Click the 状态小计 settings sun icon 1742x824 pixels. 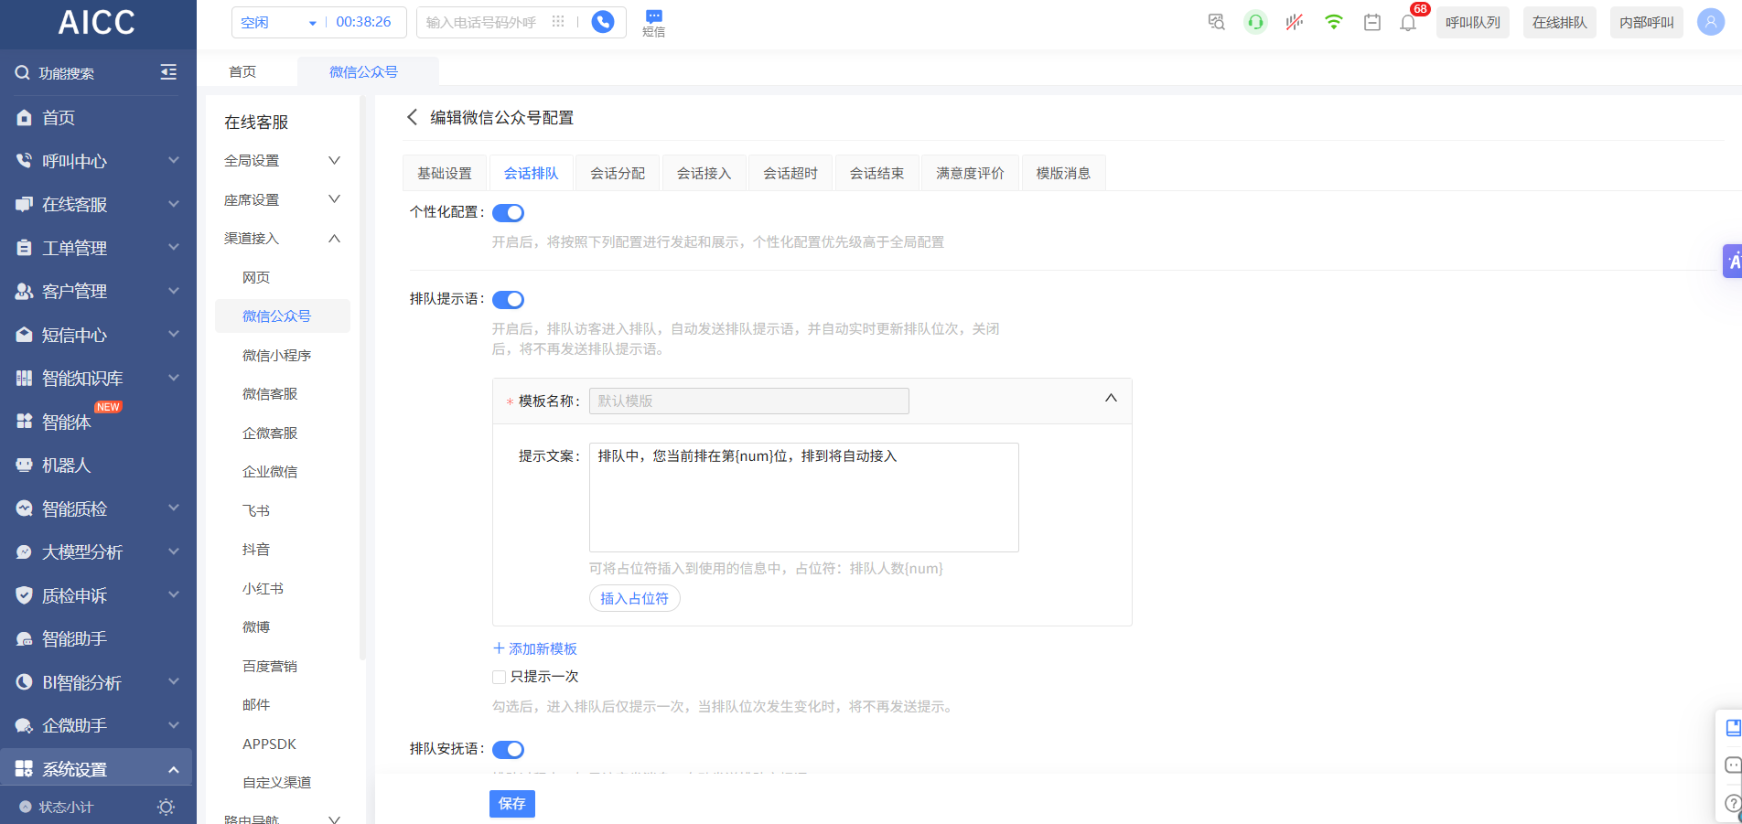coord(166,807)
